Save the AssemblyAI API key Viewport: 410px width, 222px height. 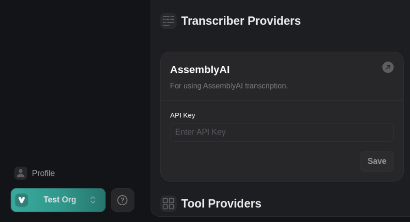[x=377, y=161]
